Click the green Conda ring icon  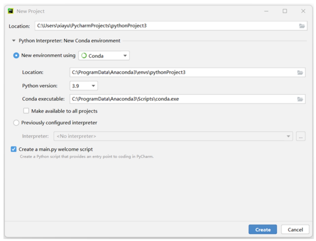click(x=84, y=55)
